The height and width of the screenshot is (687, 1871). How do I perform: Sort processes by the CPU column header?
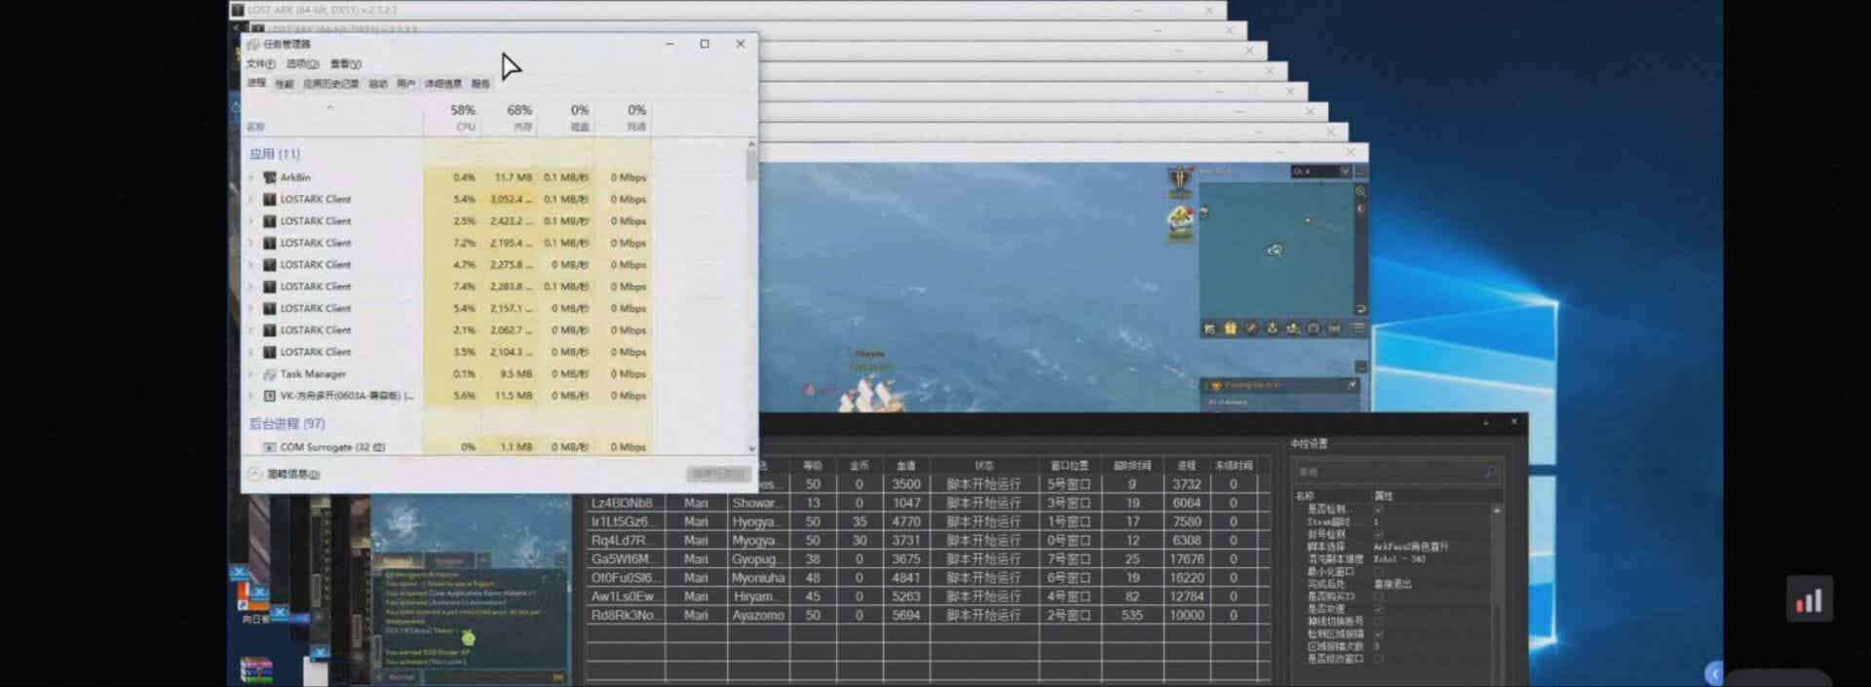click(462, 117)
